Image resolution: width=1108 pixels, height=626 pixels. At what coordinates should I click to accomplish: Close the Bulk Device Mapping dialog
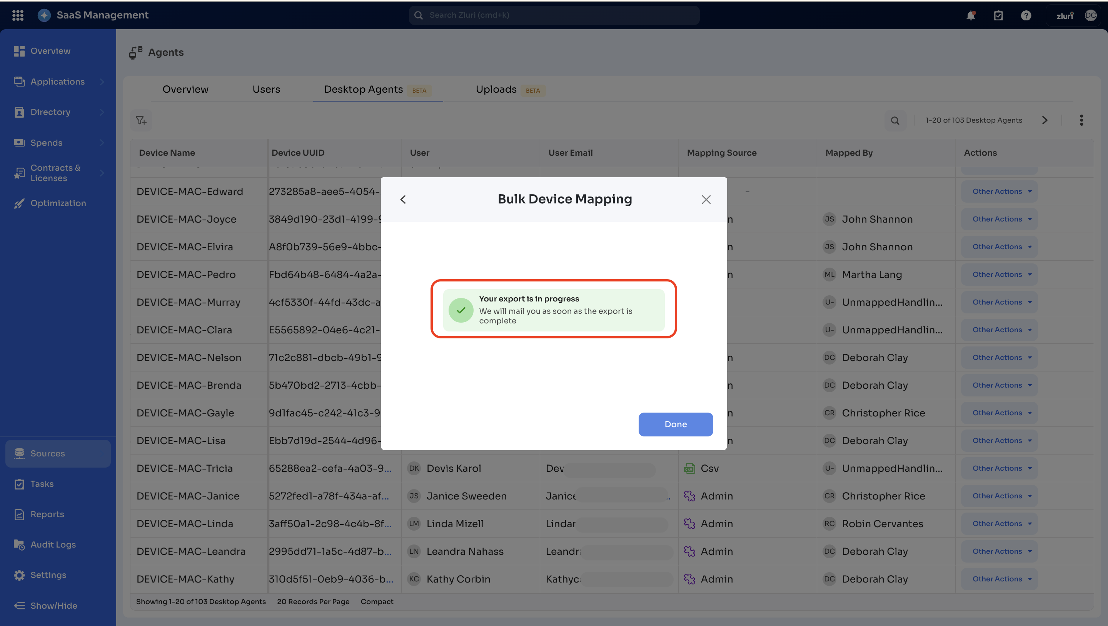click(x=706, y=200)
